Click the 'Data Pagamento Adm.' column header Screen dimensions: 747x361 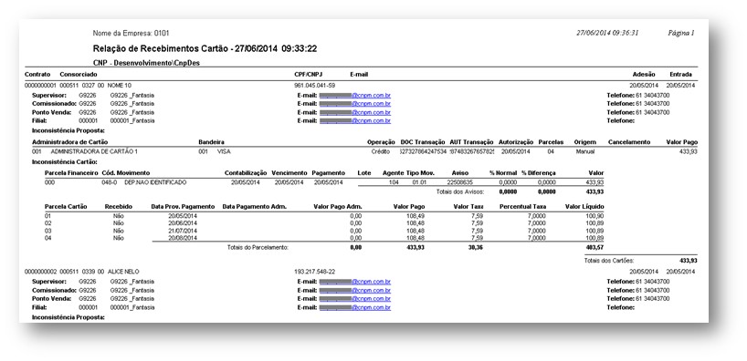click(x=255, y=207)
